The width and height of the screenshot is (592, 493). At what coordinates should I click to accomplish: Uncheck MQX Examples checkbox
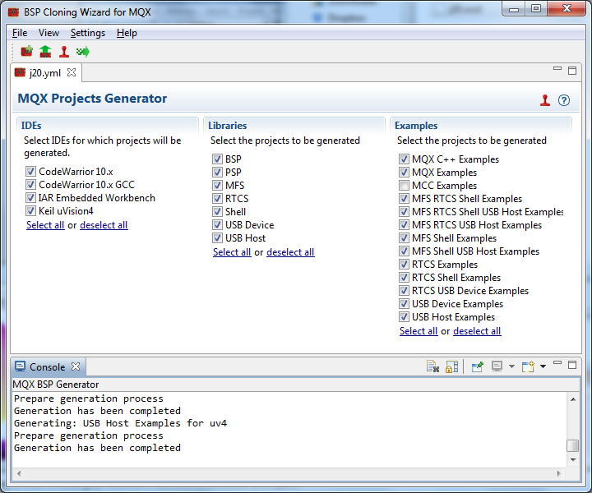[x=404, y=172]
